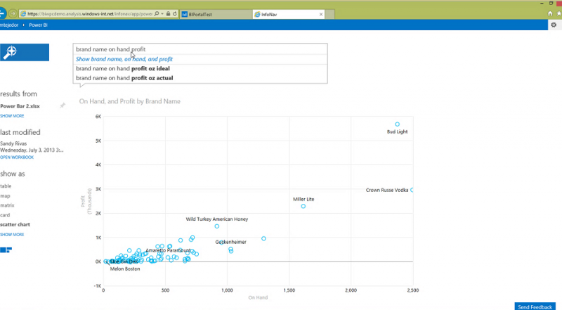562x310 pixels.
Task: Click the address bar search magnifier icon
Action: (x=156, y=13)
